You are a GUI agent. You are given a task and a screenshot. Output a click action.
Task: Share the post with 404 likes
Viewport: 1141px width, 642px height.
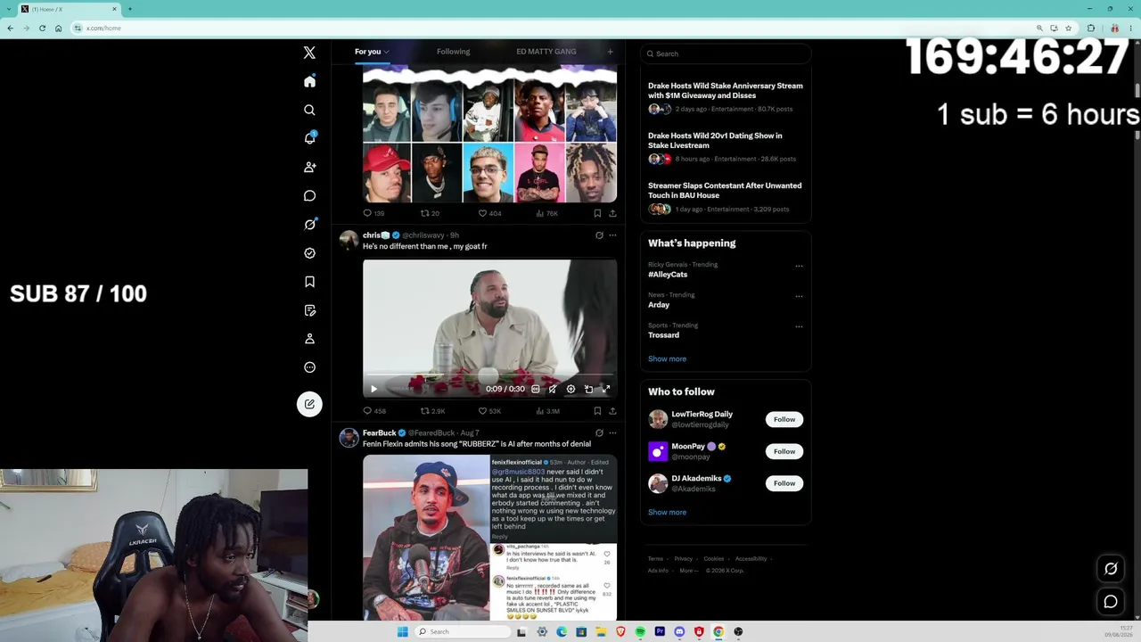pos(612,213)
